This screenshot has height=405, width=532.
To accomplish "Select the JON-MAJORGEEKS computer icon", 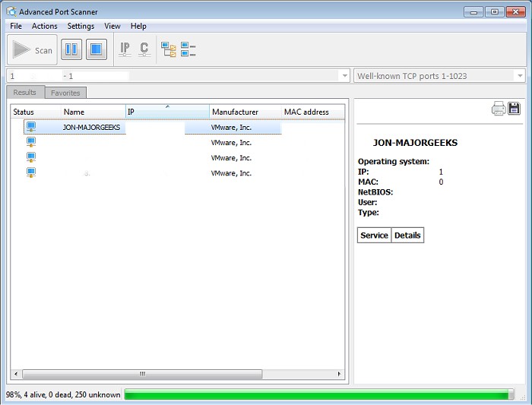I will point(31,127).
